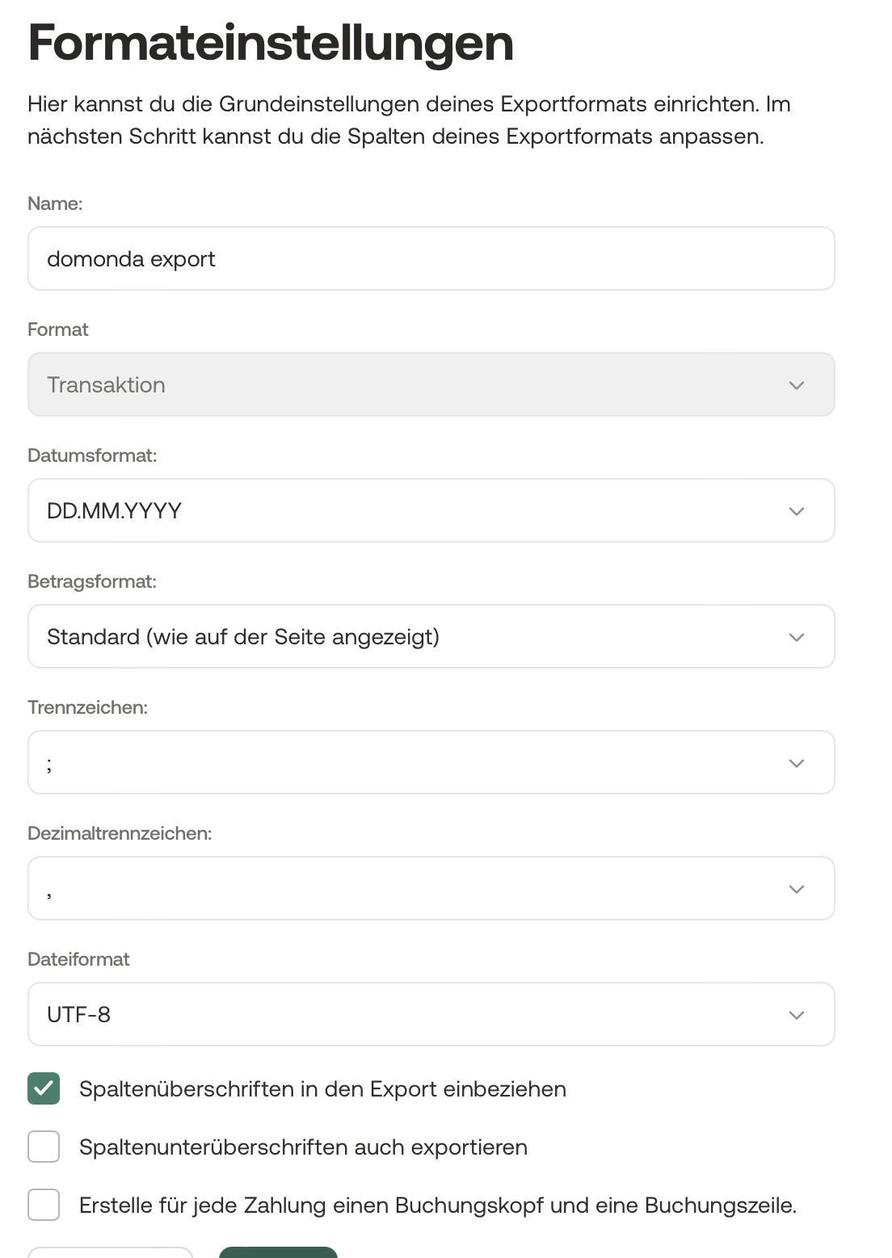Image resolution: width=892 pixels, height=1258 pixels.
Task: Open the comma Dezimaltrennzeichen selector
Action: 431,888
